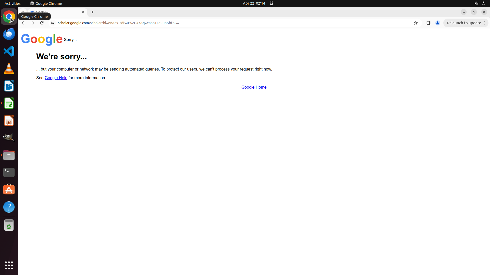490x275 pixels.
Task: Close the Sorry tab
Action: [x=83, y=12]
